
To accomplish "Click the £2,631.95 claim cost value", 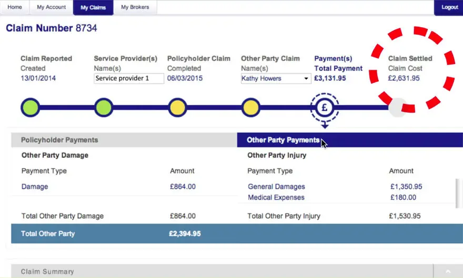I will point(404,78).
